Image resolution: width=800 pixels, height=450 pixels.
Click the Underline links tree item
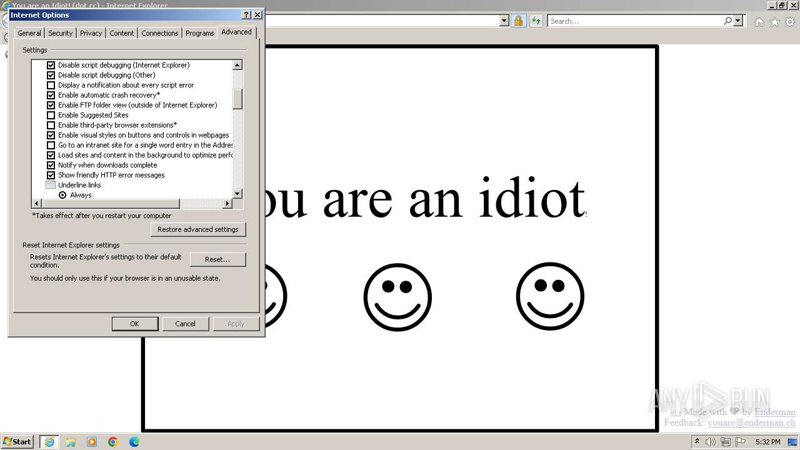pyautogui.click(x=79, y=185)
